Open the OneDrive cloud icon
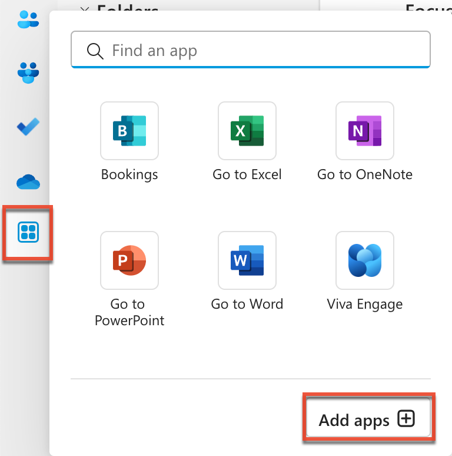 tap(28, 182)
